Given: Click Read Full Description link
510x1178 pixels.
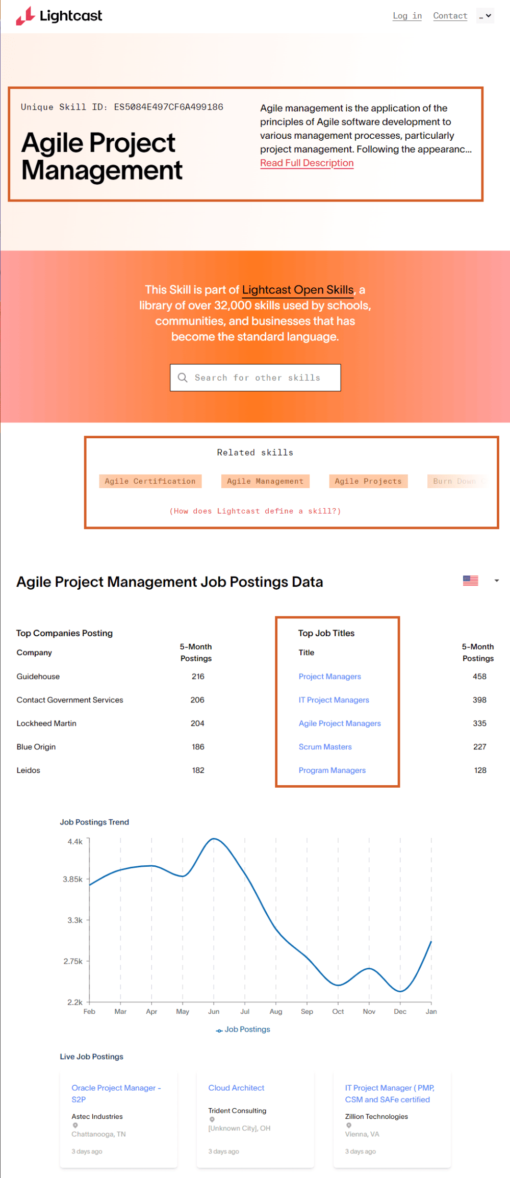Looking at the screenshot, I should 307,163.
